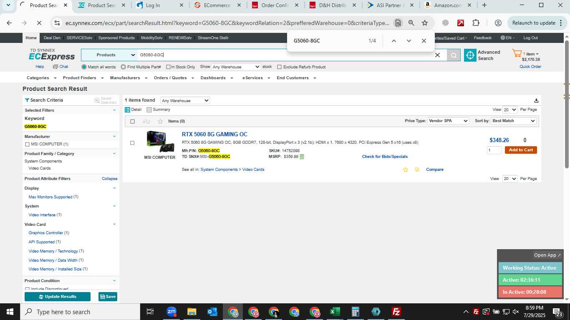This screenshot has height=320, width=570.
Task: Go to previous find-in-page match
Action: (393, 41)
